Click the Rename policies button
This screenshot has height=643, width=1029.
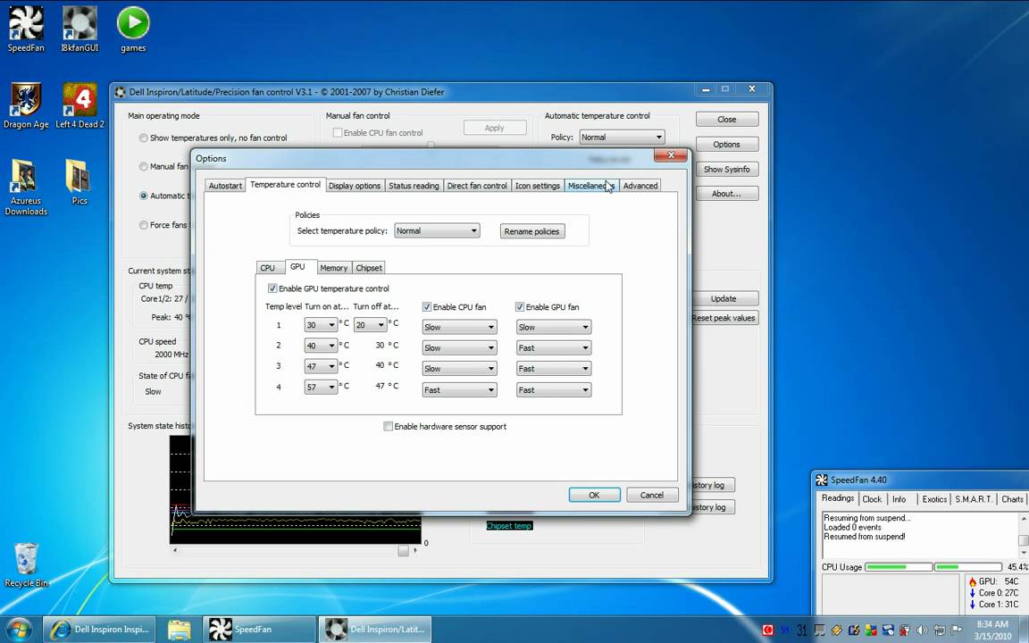[x=532, y=231]
